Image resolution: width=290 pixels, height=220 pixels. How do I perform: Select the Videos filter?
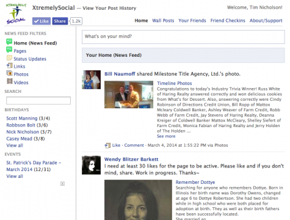(21, 82)
